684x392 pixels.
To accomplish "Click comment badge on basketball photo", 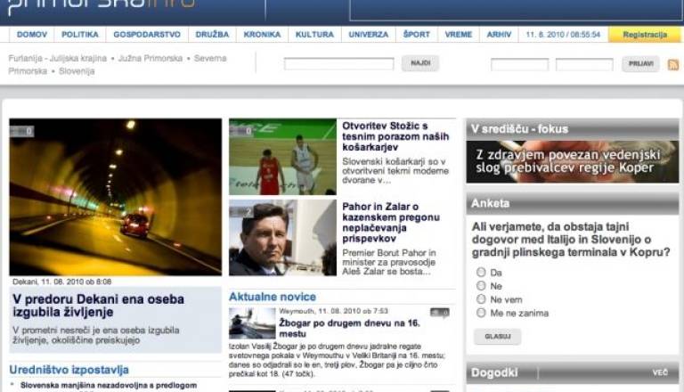I will click(241, 131).
